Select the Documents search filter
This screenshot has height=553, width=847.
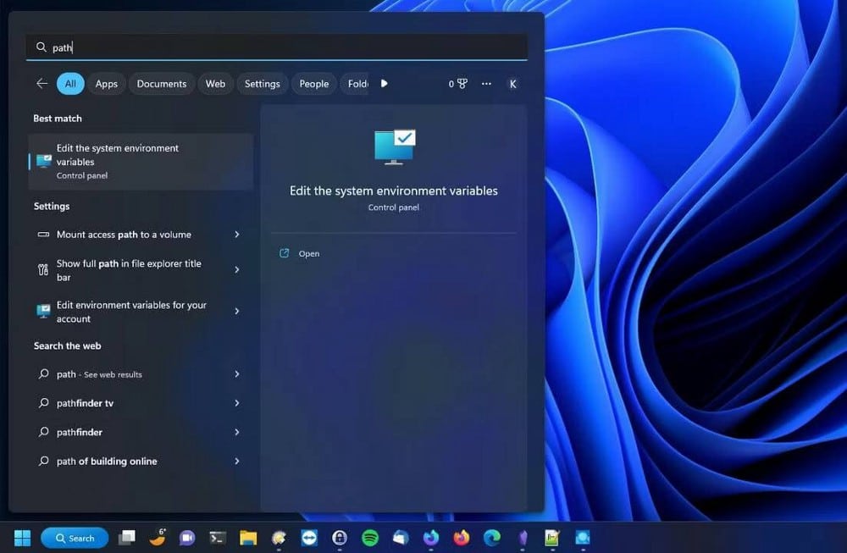(x=161, y=84)
